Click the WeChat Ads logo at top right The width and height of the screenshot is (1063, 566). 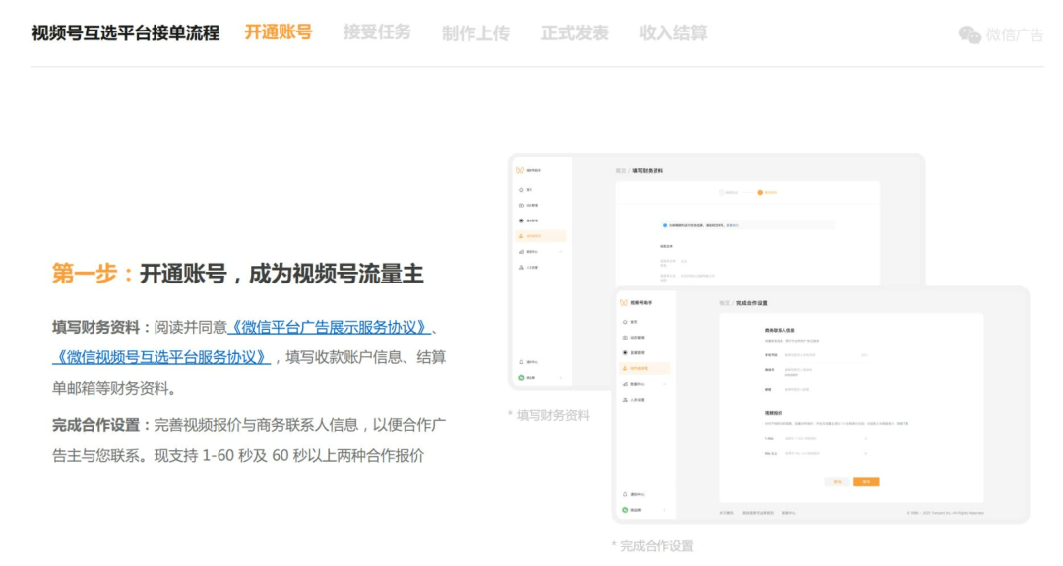[x=1000, y=34]
